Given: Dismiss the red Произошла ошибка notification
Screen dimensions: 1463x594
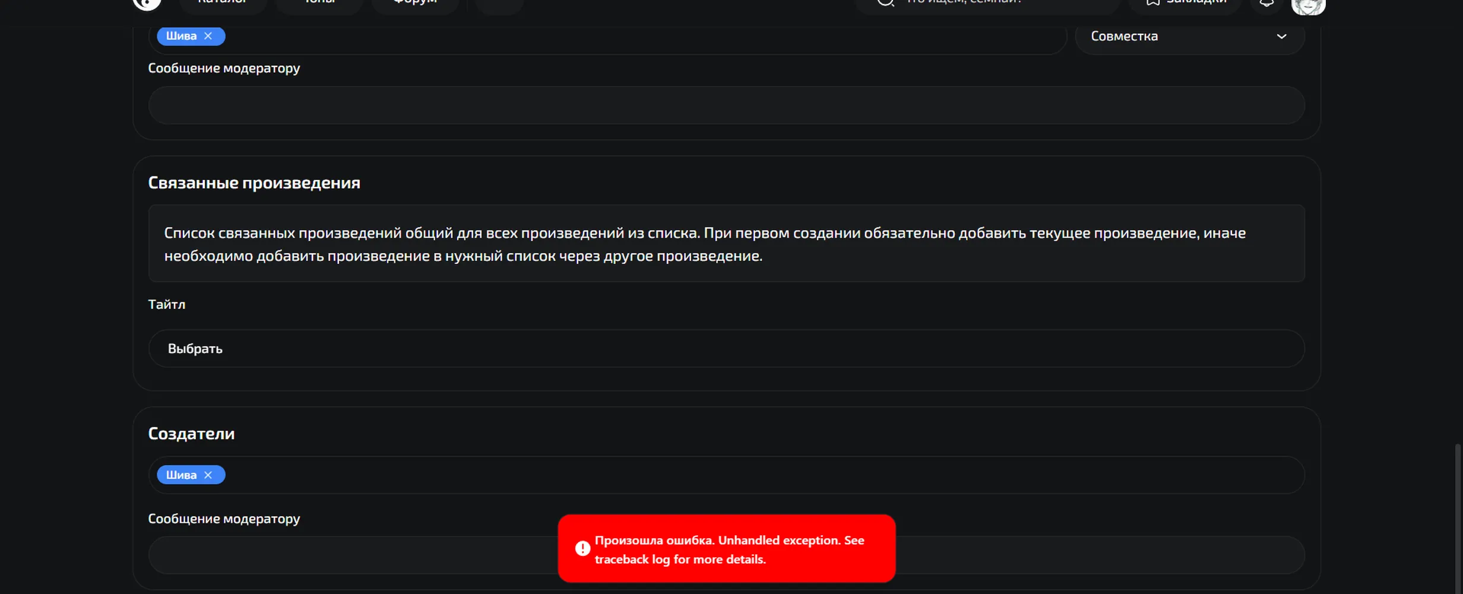Looking at the screenshot, I should [x=726, y=549].
